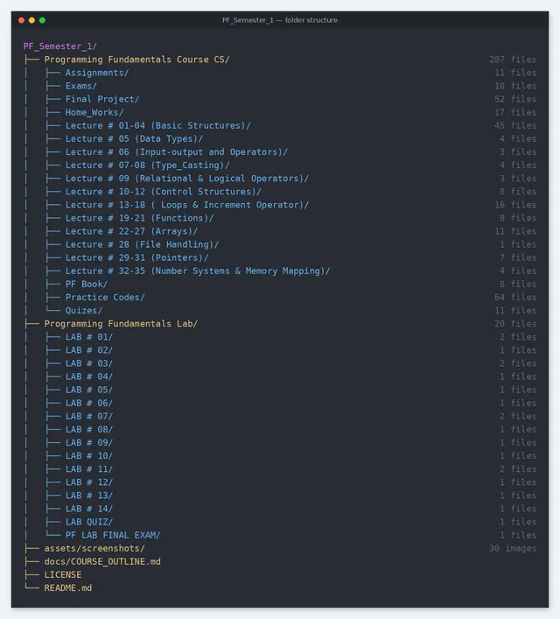560x619 pixels.
Task: Select the PF Book/ folder
Action: 87,285
